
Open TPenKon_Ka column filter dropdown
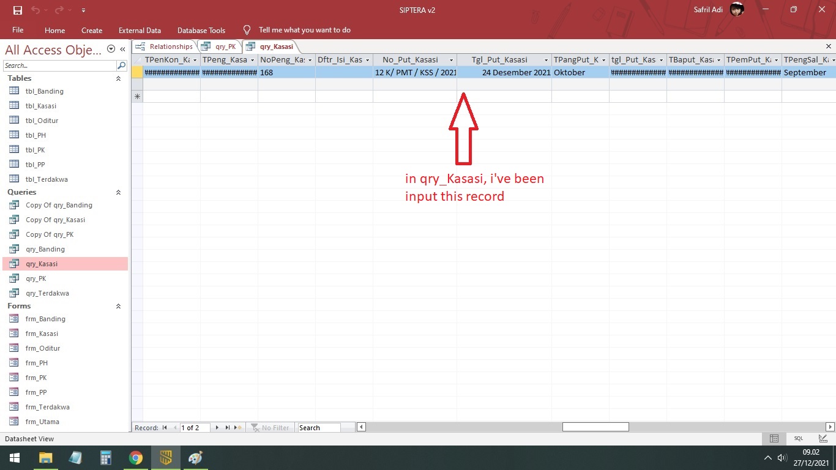pos(195,60)
